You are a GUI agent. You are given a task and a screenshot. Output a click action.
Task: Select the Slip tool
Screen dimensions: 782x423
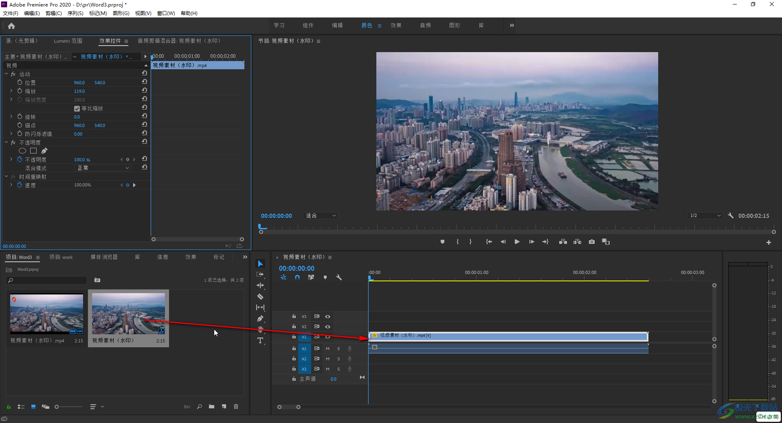[x=260, y=307]
